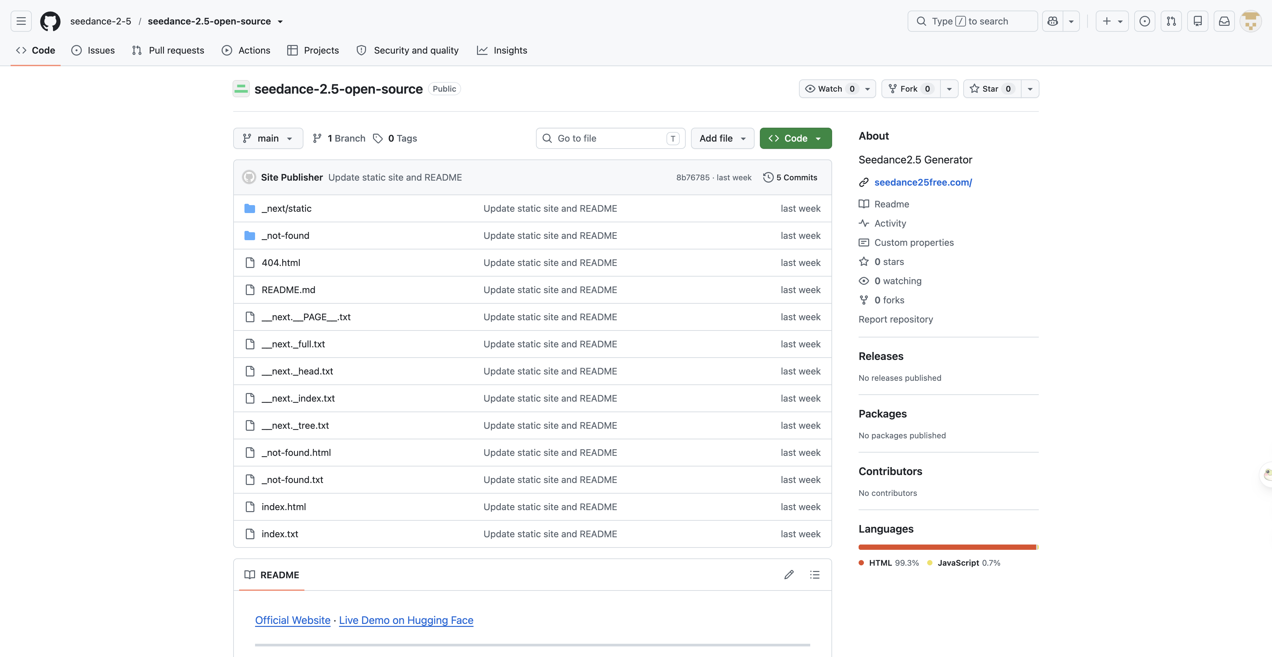The width and height of the screenshot is (1272, 657).
Task: Open Custom properties link
Action: point(906,243)
